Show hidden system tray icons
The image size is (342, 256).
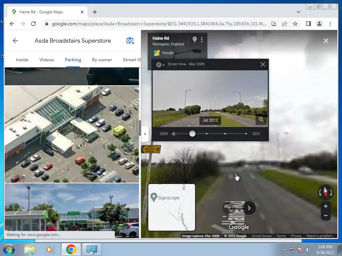(284, 250)
